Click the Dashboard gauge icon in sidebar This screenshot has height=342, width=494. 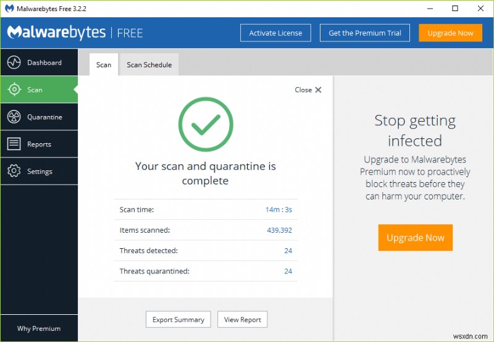coord(14,63)
